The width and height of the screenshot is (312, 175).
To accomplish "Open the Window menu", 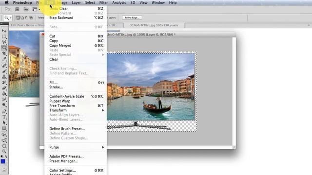I will click(x=158, y=2).
